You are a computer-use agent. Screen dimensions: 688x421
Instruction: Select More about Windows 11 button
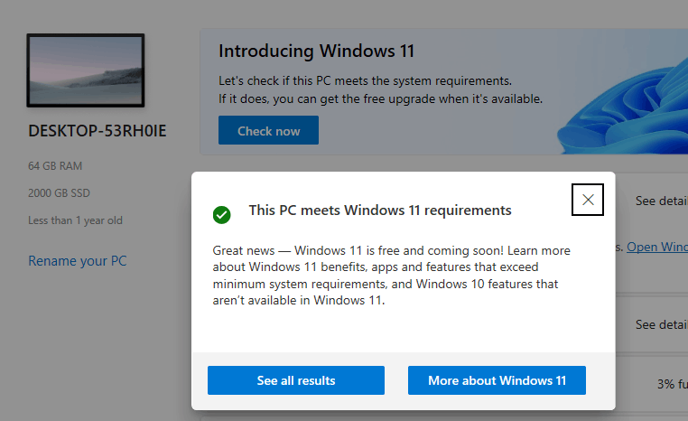click(497, 380)
